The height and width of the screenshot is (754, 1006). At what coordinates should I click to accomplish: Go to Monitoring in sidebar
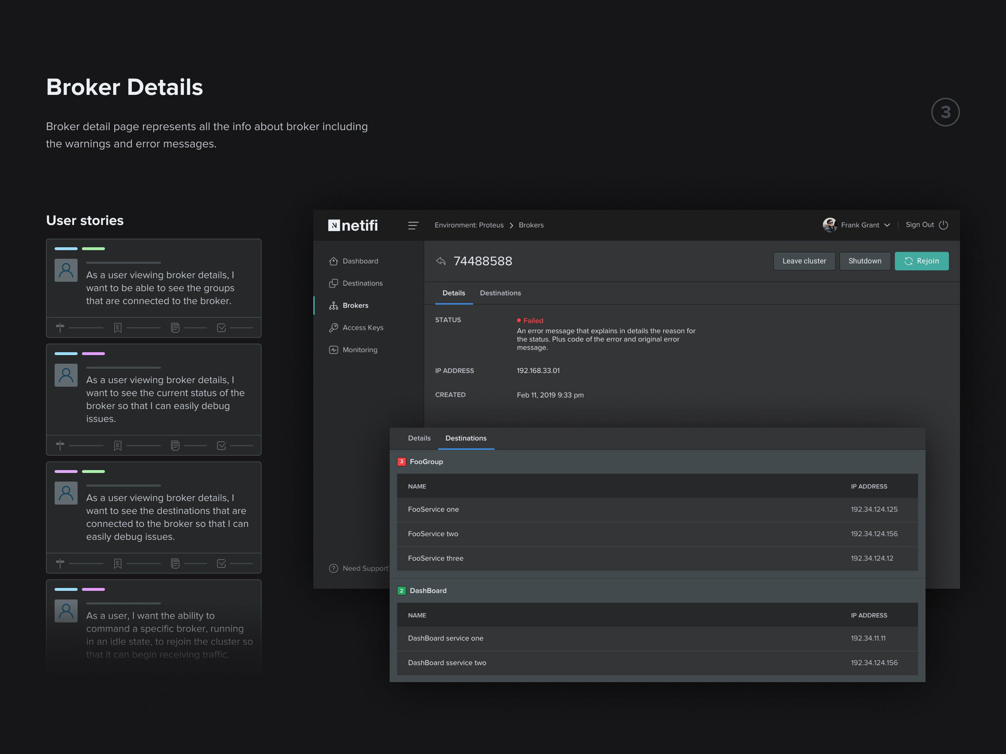point(360,350)
